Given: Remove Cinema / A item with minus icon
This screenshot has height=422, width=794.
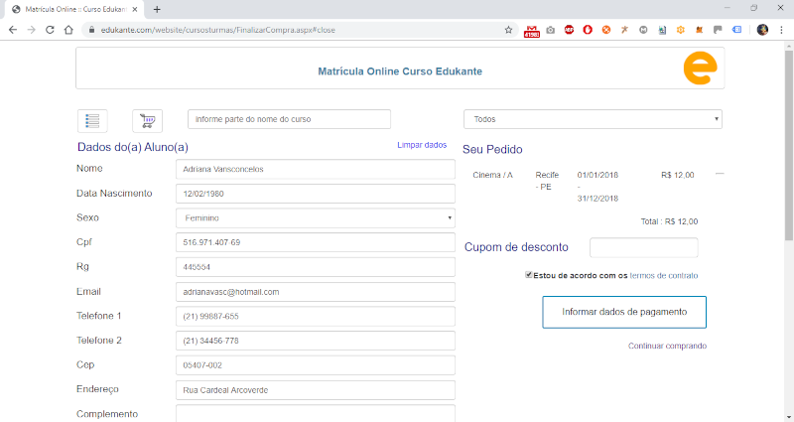Looking at the screenshot, I should click(x=720, y=174).
